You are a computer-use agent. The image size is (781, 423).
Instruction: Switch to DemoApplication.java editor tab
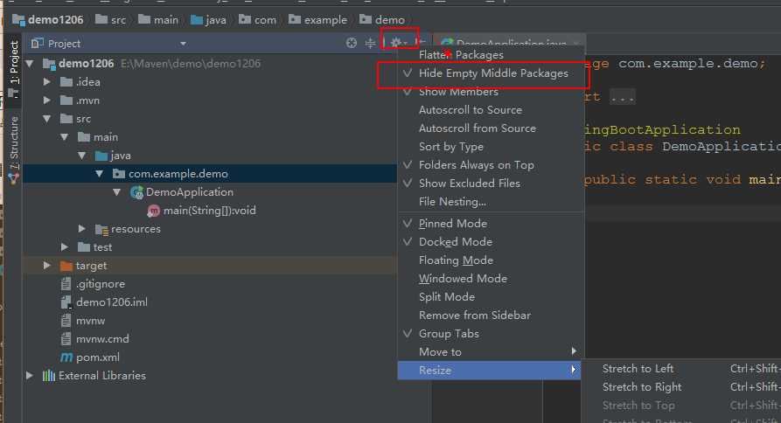pyautogui.click(x=509, y=43)
